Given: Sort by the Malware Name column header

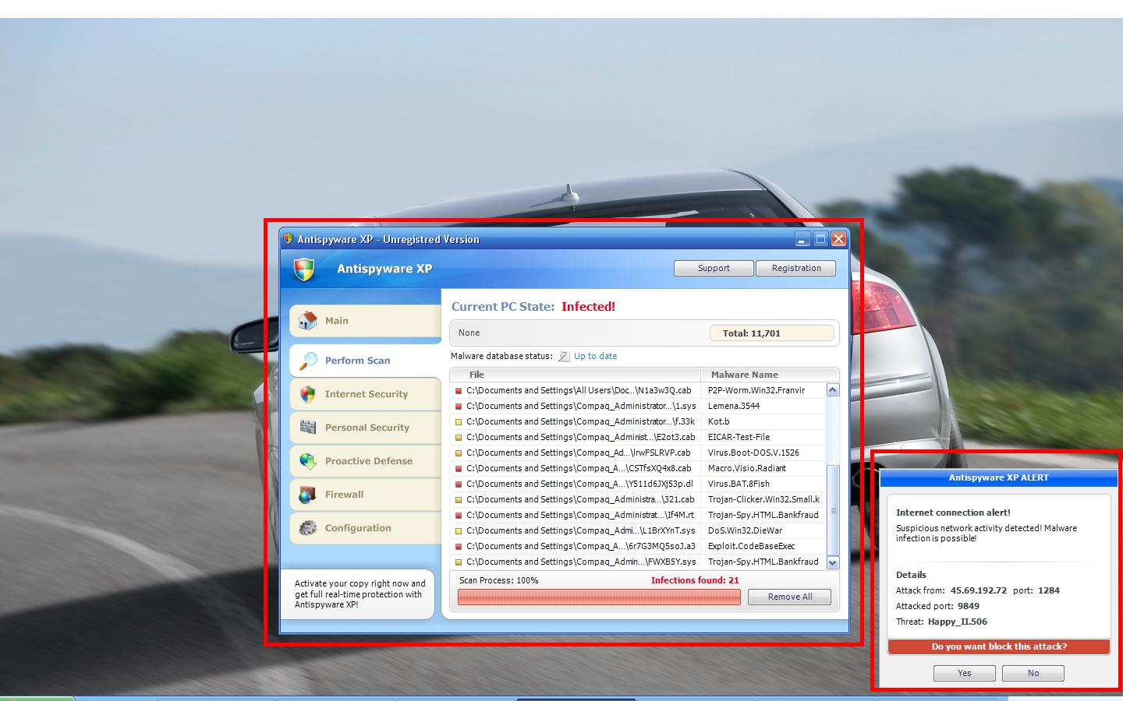Looking at the screenshot, I should pyautogui.click(x=744, y=375).
